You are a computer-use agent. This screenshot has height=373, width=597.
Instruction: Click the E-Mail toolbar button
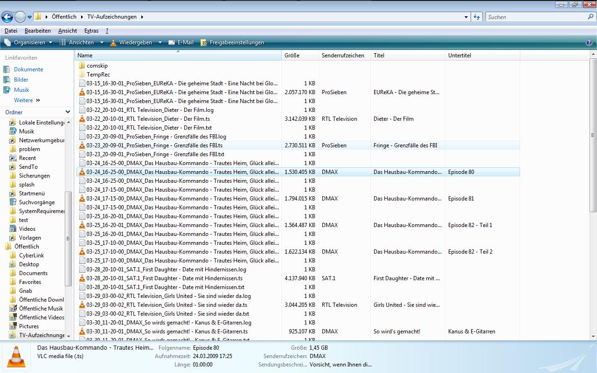point(181,42)
